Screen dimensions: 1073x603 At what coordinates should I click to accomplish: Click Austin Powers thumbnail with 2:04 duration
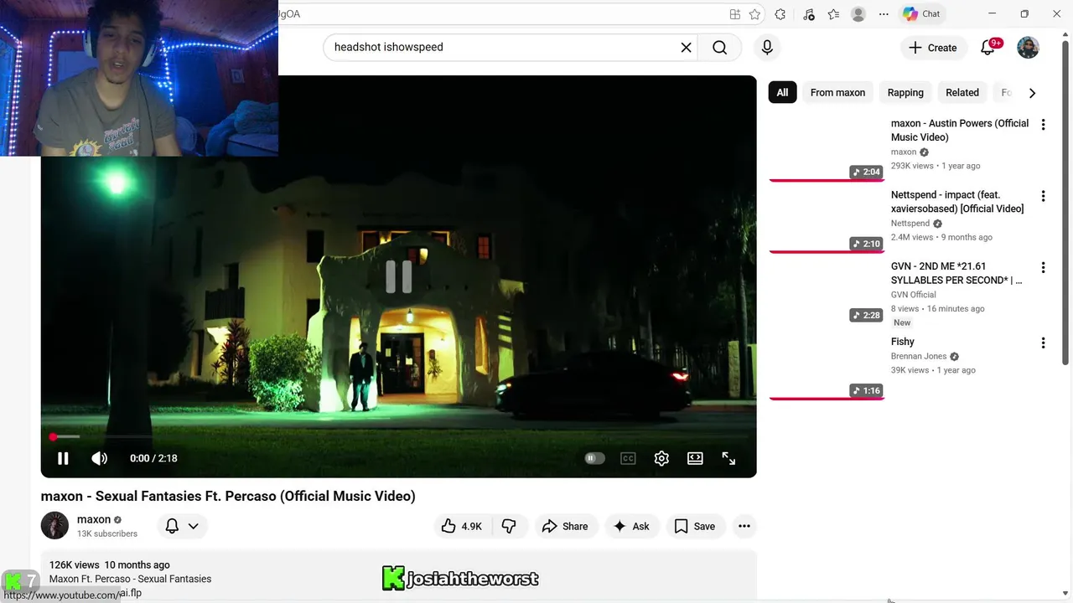click(827, 147)
